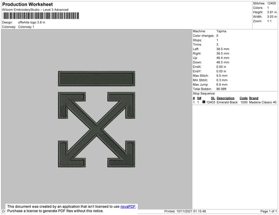The image size is (279, 215).
Task: Click the 'Code' column header
Action: click(244, 98)
